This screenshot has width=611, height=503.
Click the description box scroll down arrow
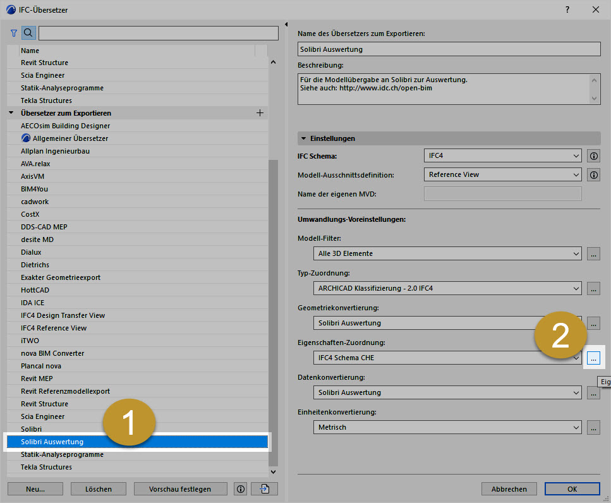[x=594, y=98]
